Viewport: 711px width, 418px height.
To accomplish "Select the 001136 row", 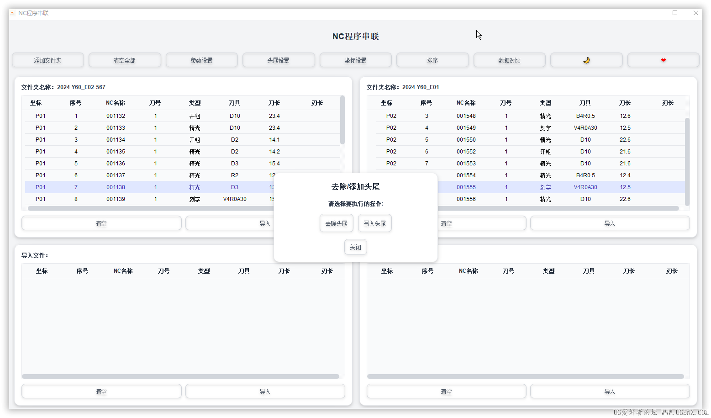I will (x=183, y=164).
